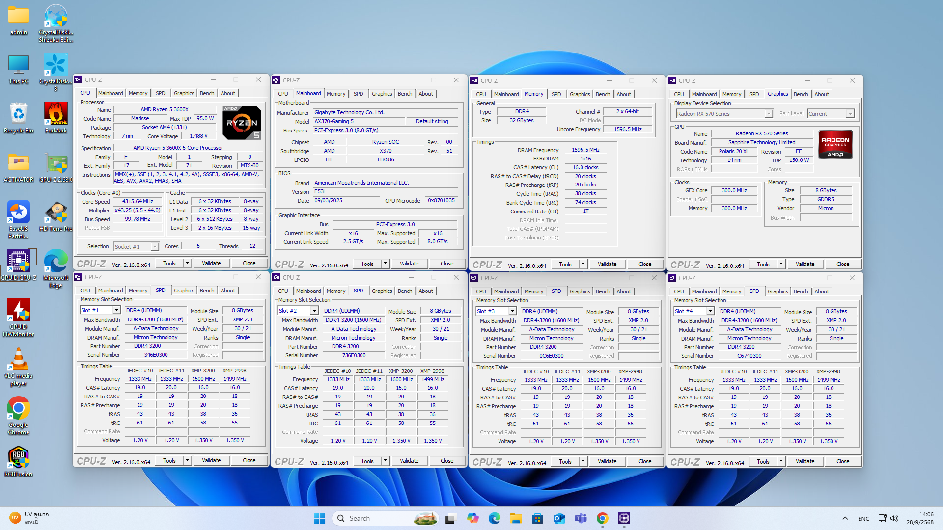Click the DRAM Frequency 1596.5 MHz value

click(585, 150)
